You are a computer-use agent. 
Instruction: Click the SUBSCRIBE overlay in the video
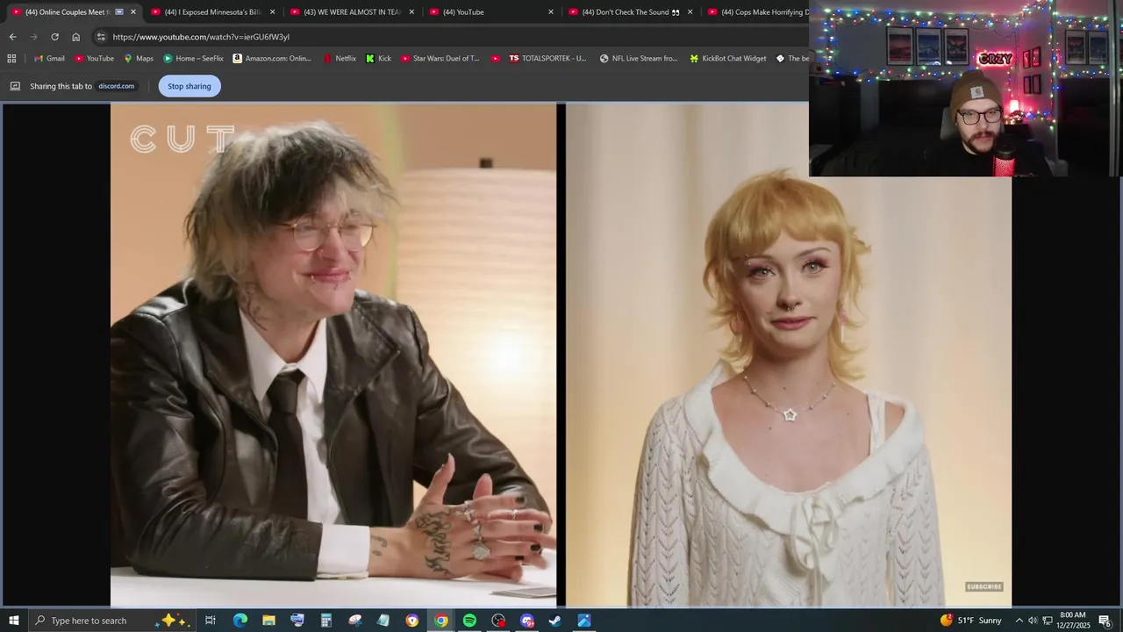984,586
